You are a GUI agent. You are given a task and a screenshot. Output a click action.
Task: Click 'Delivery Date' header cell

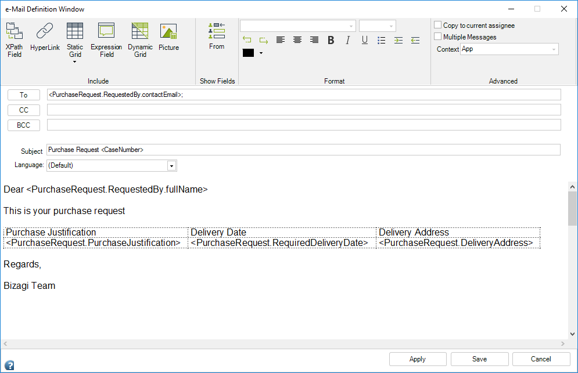[x=282, y=233]
